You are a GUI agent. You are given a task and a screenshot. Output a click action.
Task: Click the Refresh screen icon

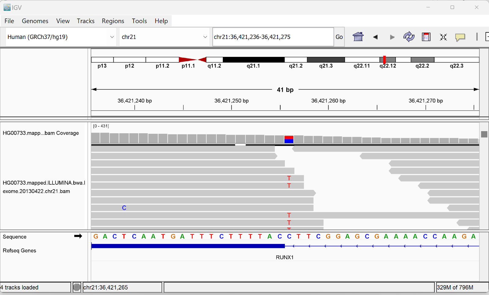click(x=409, y=37)
